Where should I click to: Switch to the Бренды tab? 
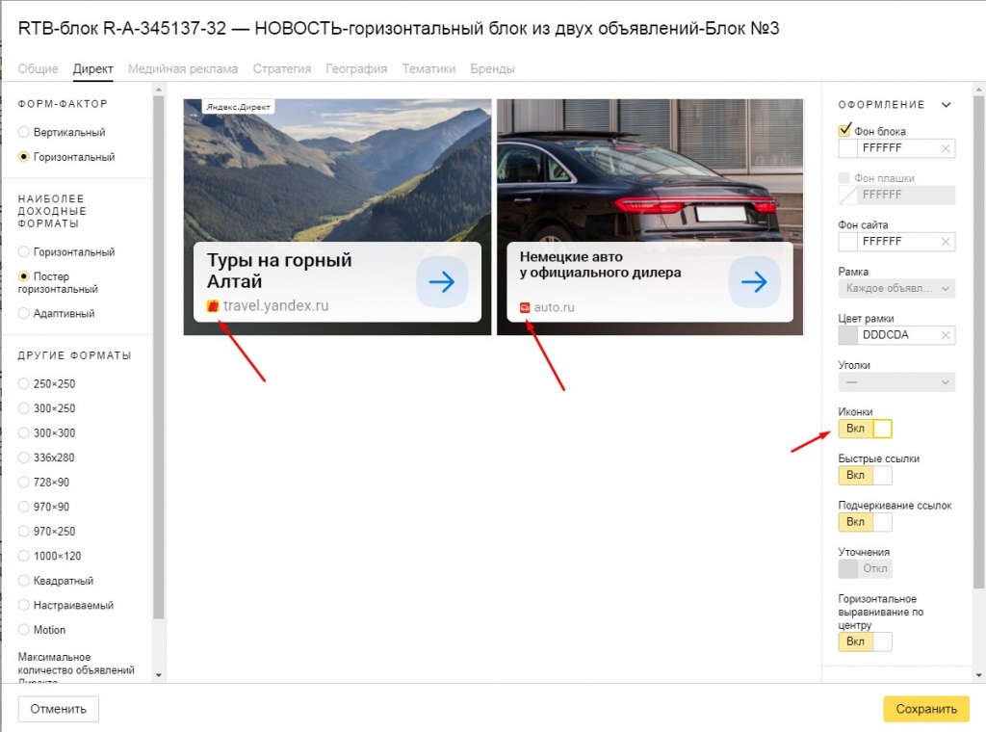click(x=492, y=68)
